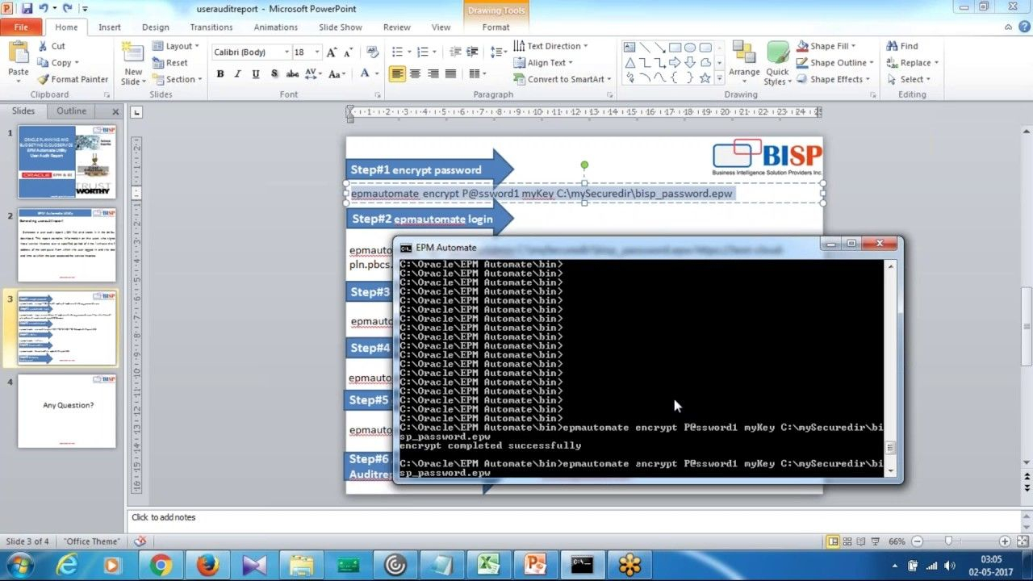This screenshot has width=1033, height=581.
Task: Select slide 4 thumbnail in the Slides pane
Action: pyautogui.click(x=66, y=412)
